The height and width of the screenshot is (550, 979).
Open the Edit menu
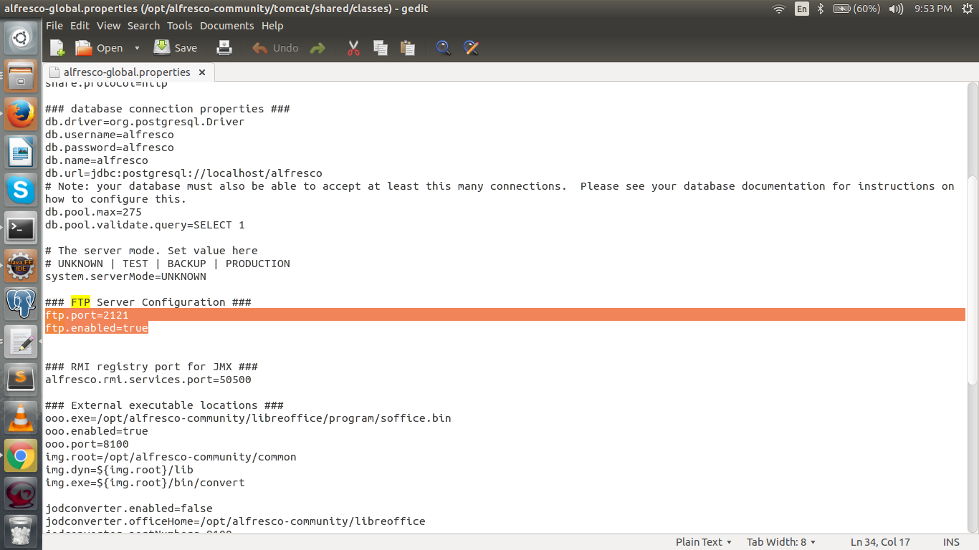[80, 25]
